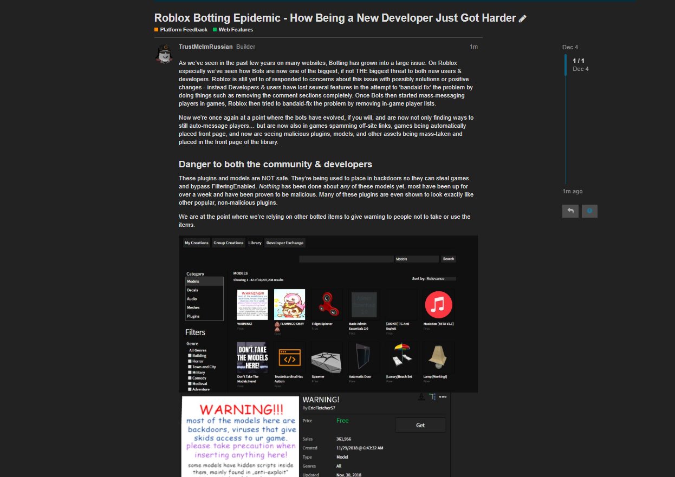Open the Don't Take The Models Here thumbnail

coord(252,357)
